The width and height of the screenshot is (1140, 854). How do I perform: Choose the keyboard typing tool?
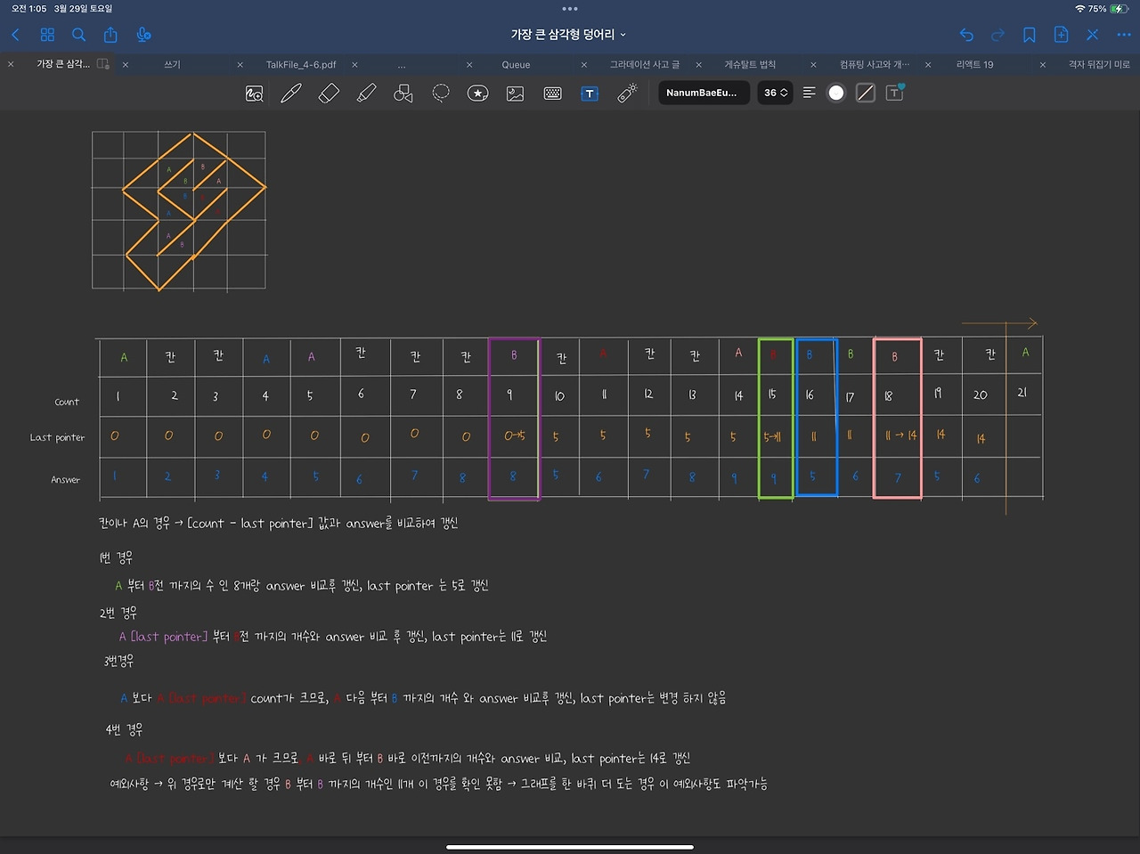(552, 93)
